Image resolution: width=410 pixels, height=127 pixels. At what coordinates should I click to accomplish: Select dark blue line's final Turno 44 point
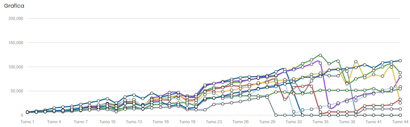tap(400, 61)
